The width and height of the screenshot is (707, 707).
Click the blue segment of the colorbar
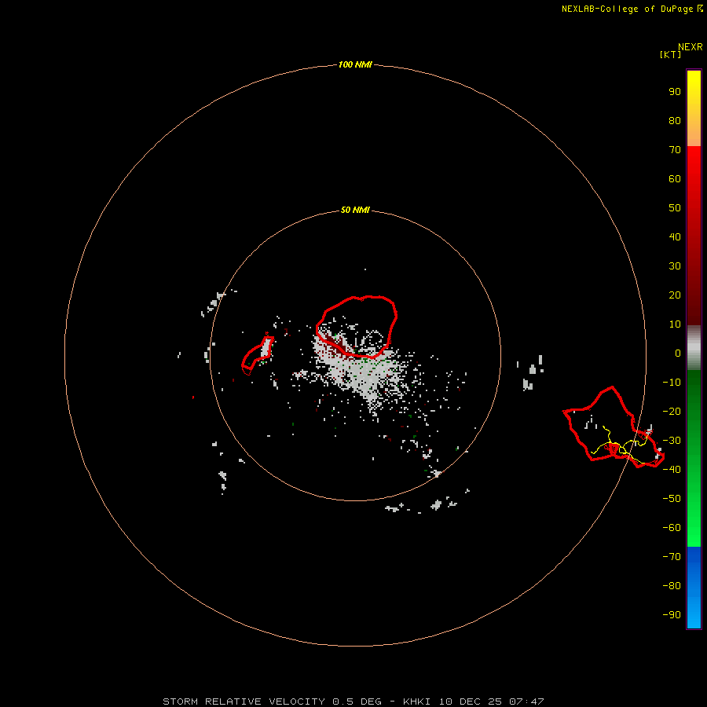click(694, 587)
